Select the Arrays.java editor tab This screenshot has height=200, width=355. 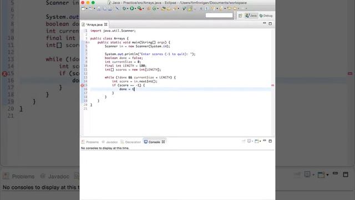tap(94, 24)
